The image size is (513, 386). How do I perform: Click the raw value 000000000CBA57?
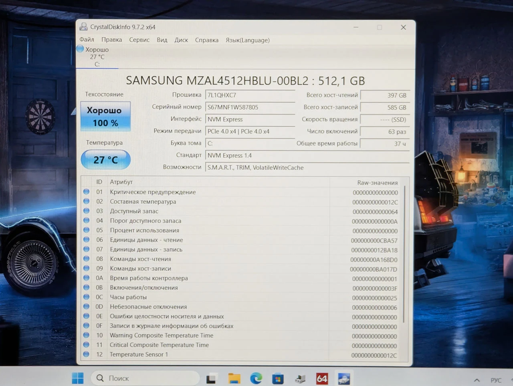tap(374, 241)
